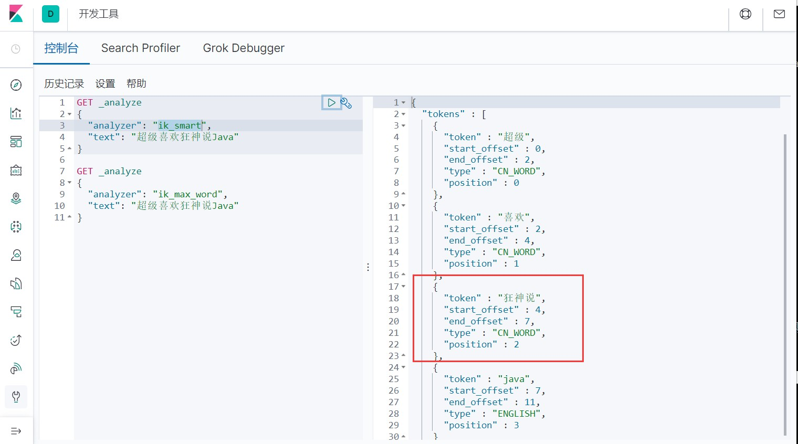Screen dimensions: 798x444
Task: Expand the side navigation menu
Action: click(16, 431)
